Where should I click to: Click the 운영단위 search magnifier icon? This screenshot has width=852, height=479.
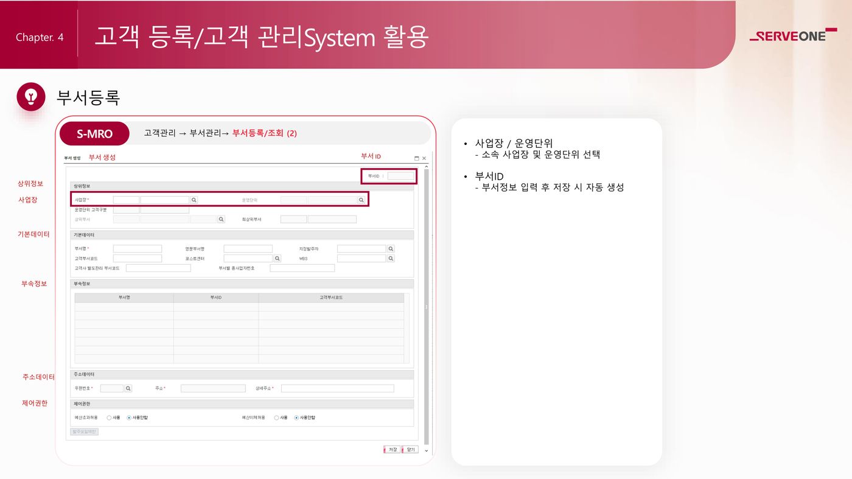[361, 200]
